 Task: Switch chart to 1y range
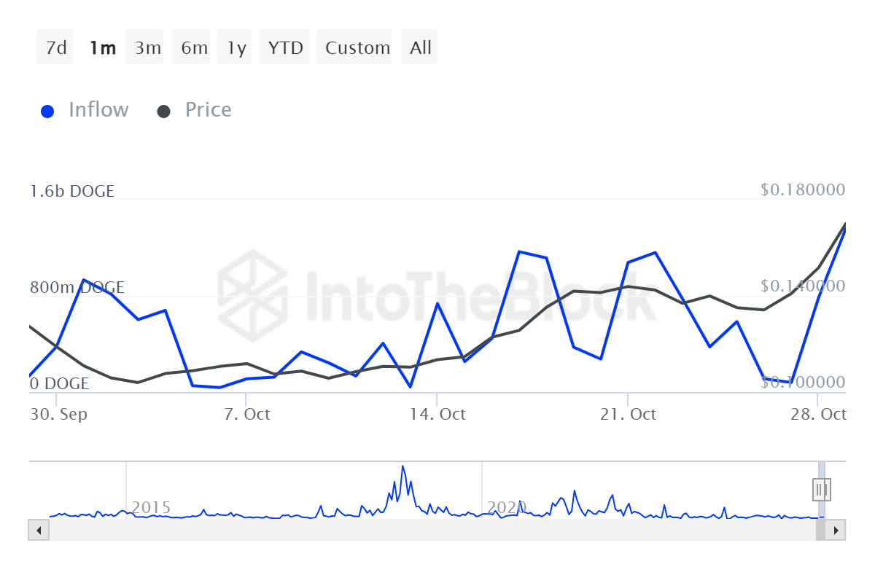236,48
